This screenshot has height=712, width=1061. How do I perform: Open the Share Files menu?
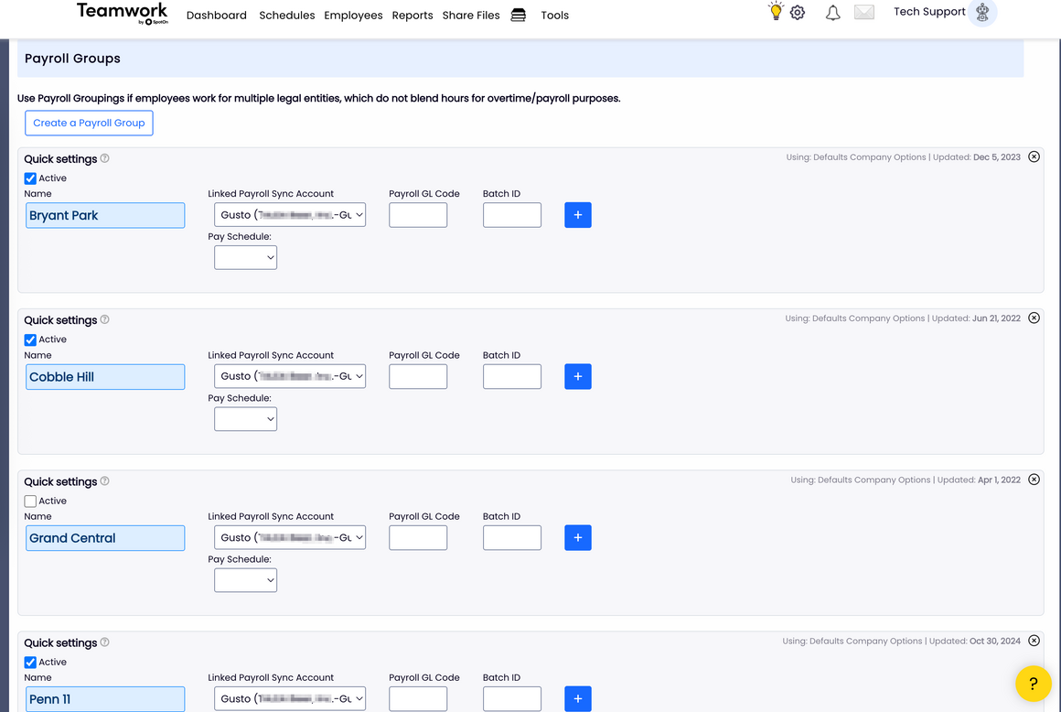pyautogui.click(x=471, y=15)
